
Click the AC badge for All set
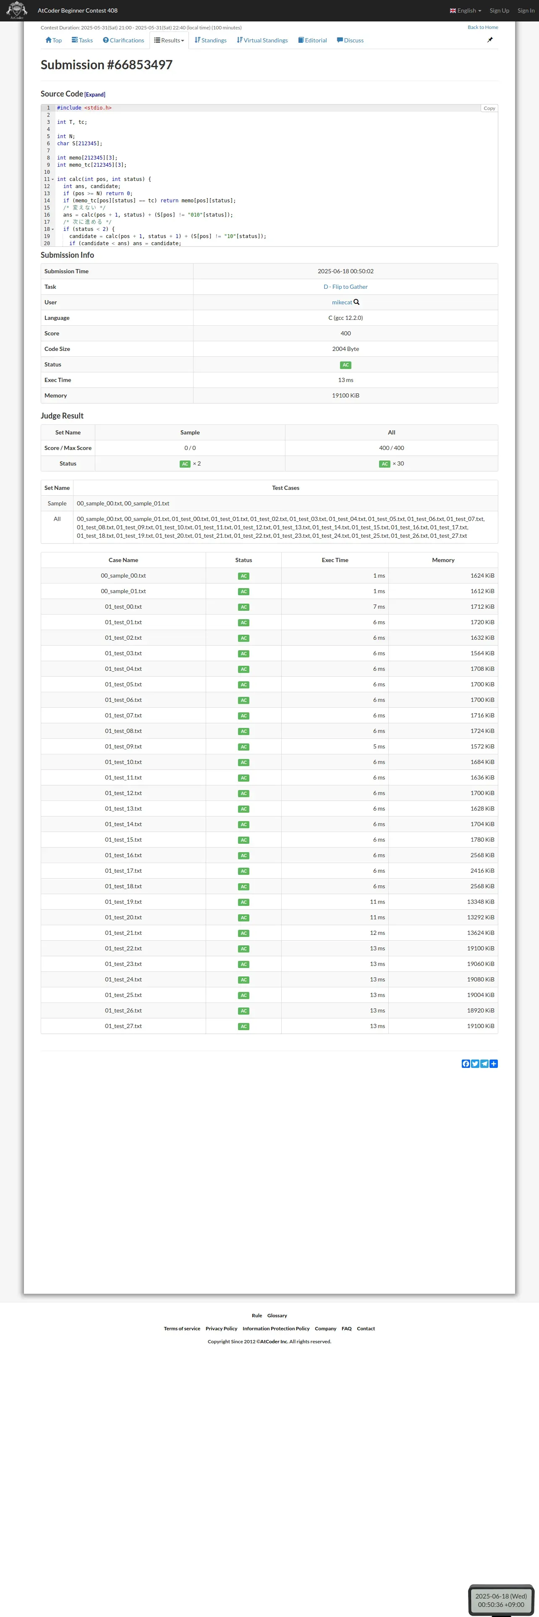point(385,464)
